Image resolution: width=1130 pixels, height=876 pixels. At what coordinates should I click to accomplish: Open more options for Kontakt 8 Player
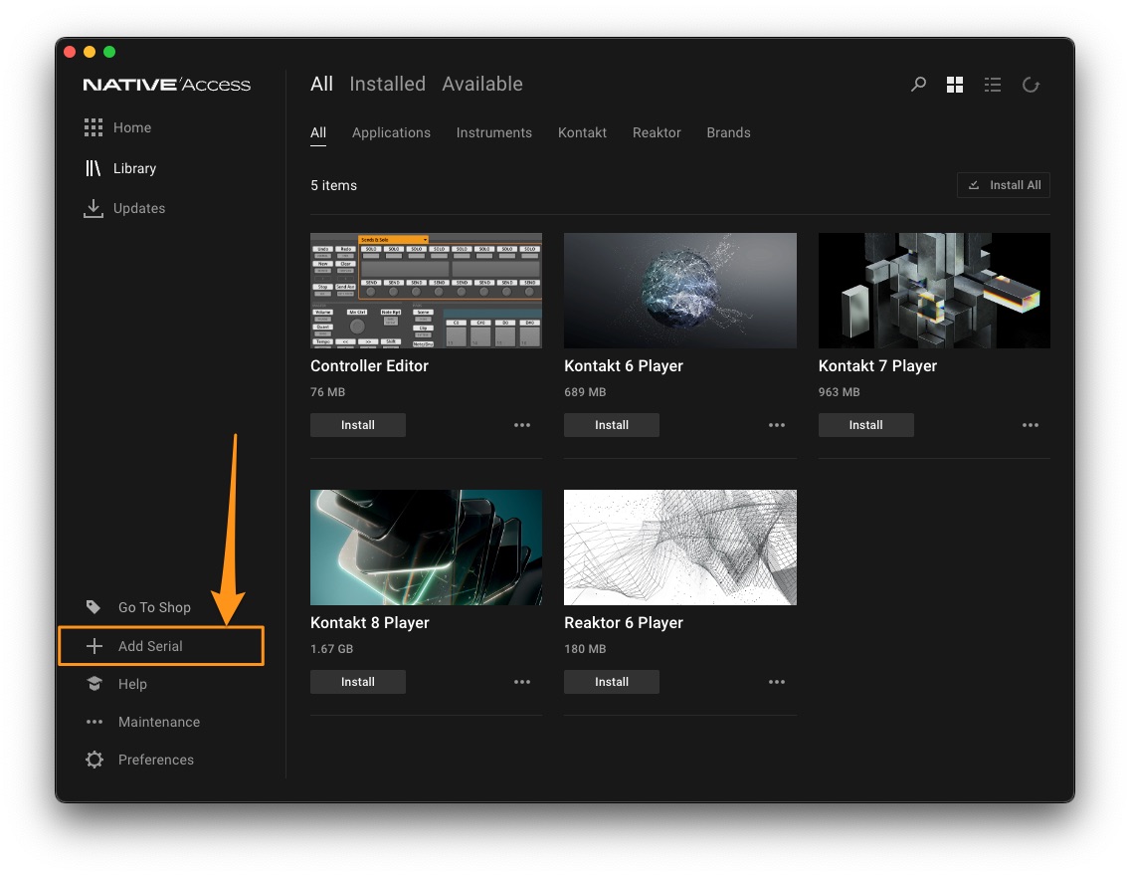pyautogui.click(x=522, y=682)
